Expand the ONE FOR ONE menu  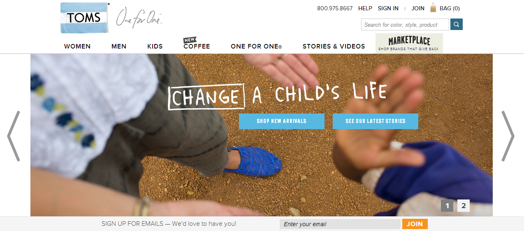tap(256, 46)
